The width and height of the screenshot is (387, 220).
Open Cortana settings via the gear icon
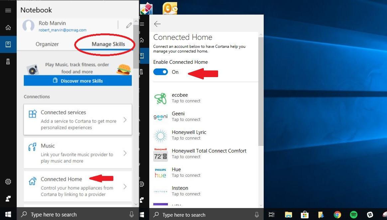pyautogui.click(x=8, y=181)
